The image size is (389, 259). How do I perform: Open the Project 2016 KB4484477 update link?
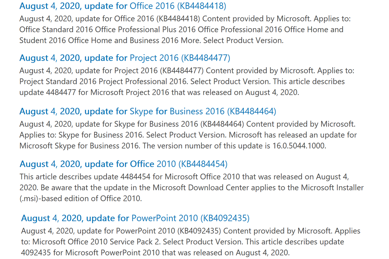tap(125, 58)
